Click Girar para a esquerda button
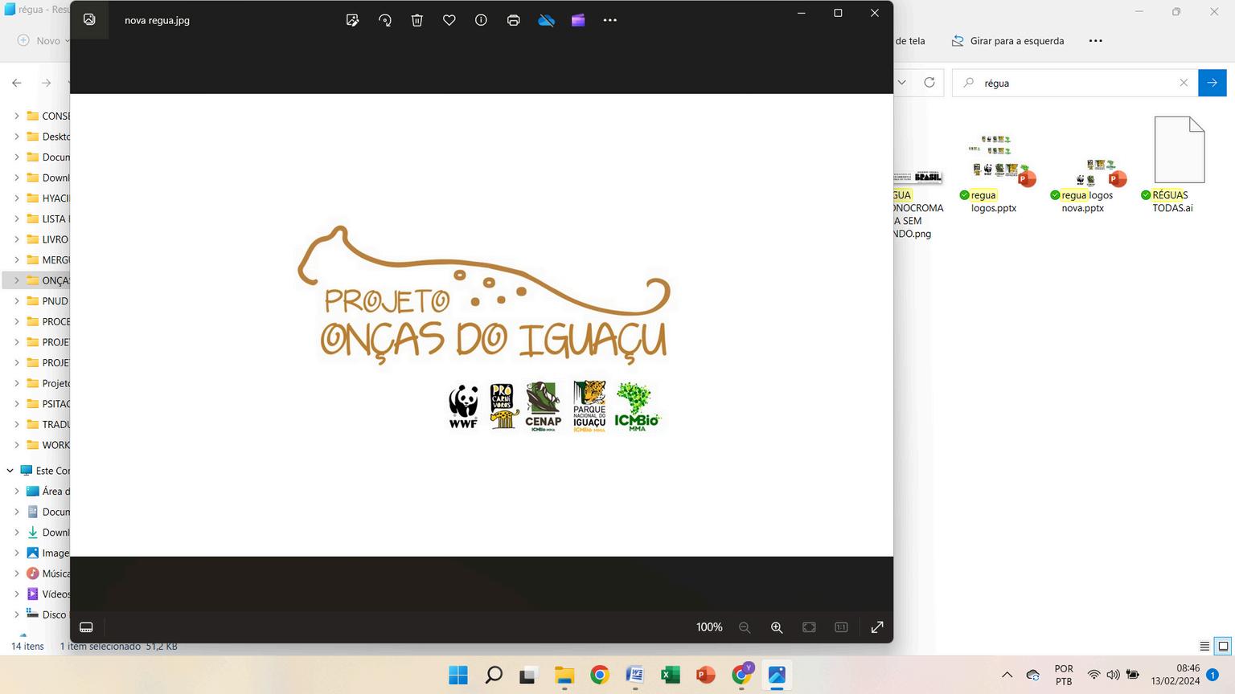Viewport: 1235px width, 694px height. tap(1007, 41)
